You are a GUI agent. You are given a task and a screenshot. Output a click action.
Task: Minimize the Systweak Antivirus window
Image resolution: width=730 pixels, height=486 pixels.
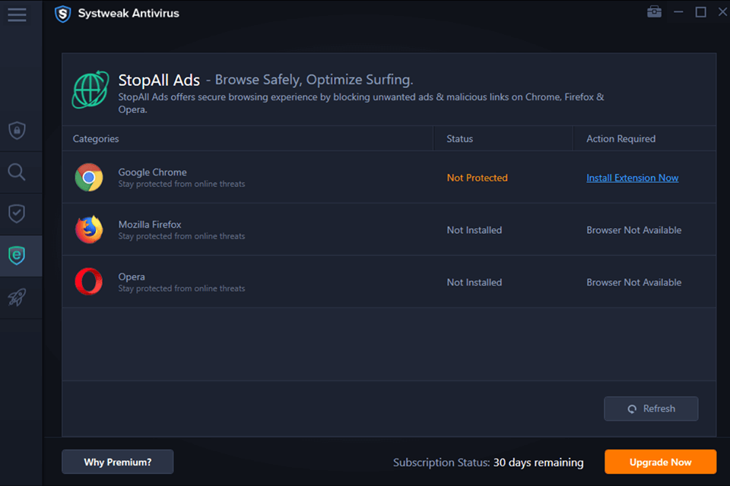coord(678,11)
